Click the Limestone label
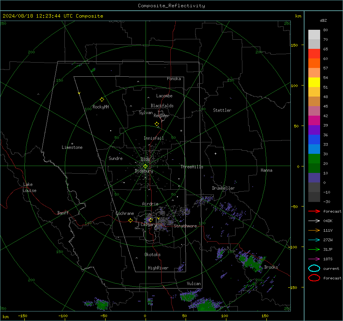Image resolution: width=343 pixels, height=321 pixels. 72,147
